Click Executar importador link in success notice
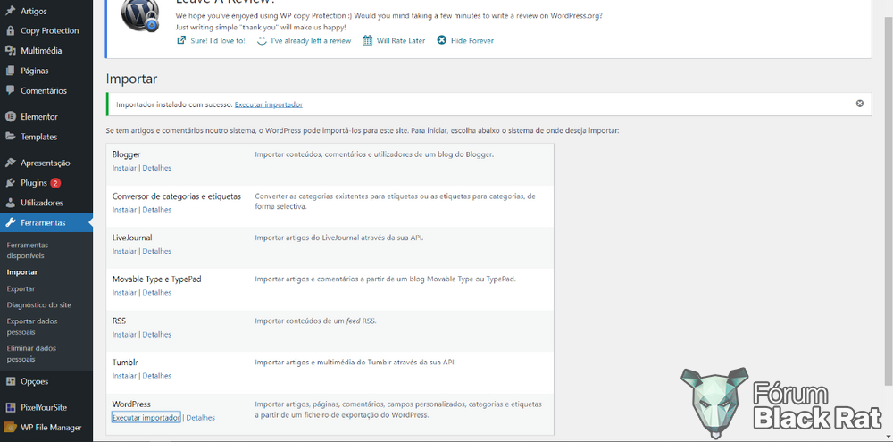Screen dimensions: 893x442 pos(268,104)
